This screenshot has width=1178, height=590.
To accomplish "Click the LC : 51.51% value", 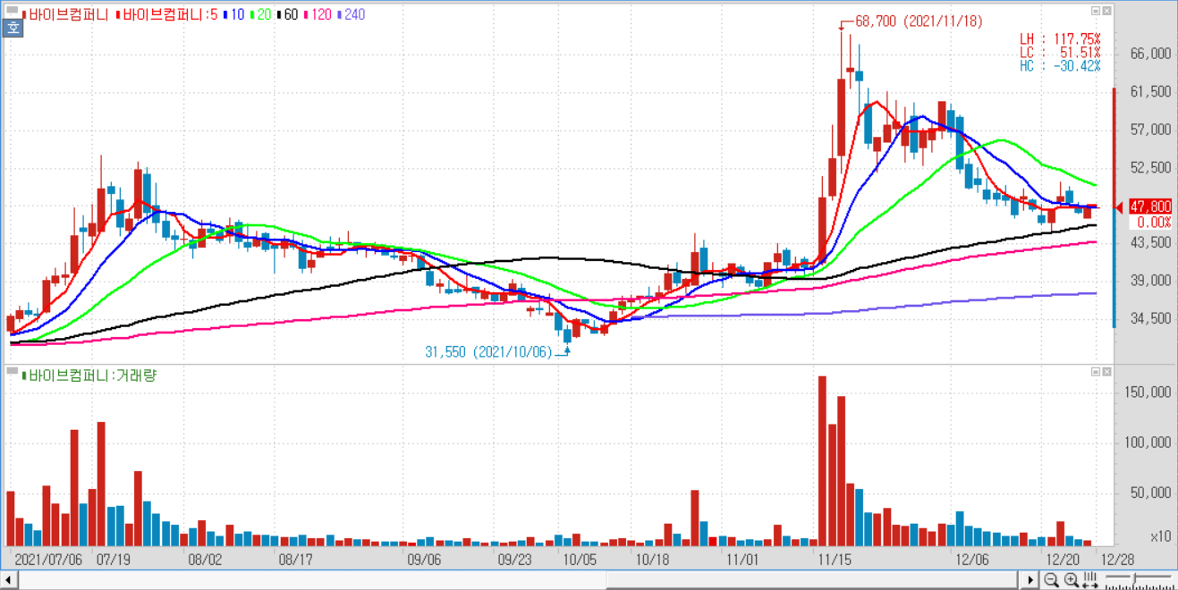I will (1061, 53).
